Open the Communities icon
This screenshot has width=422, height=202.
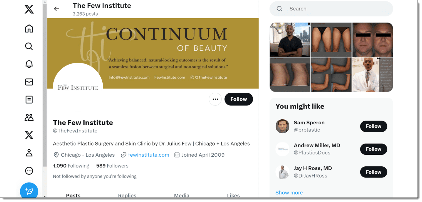point(29,117)
